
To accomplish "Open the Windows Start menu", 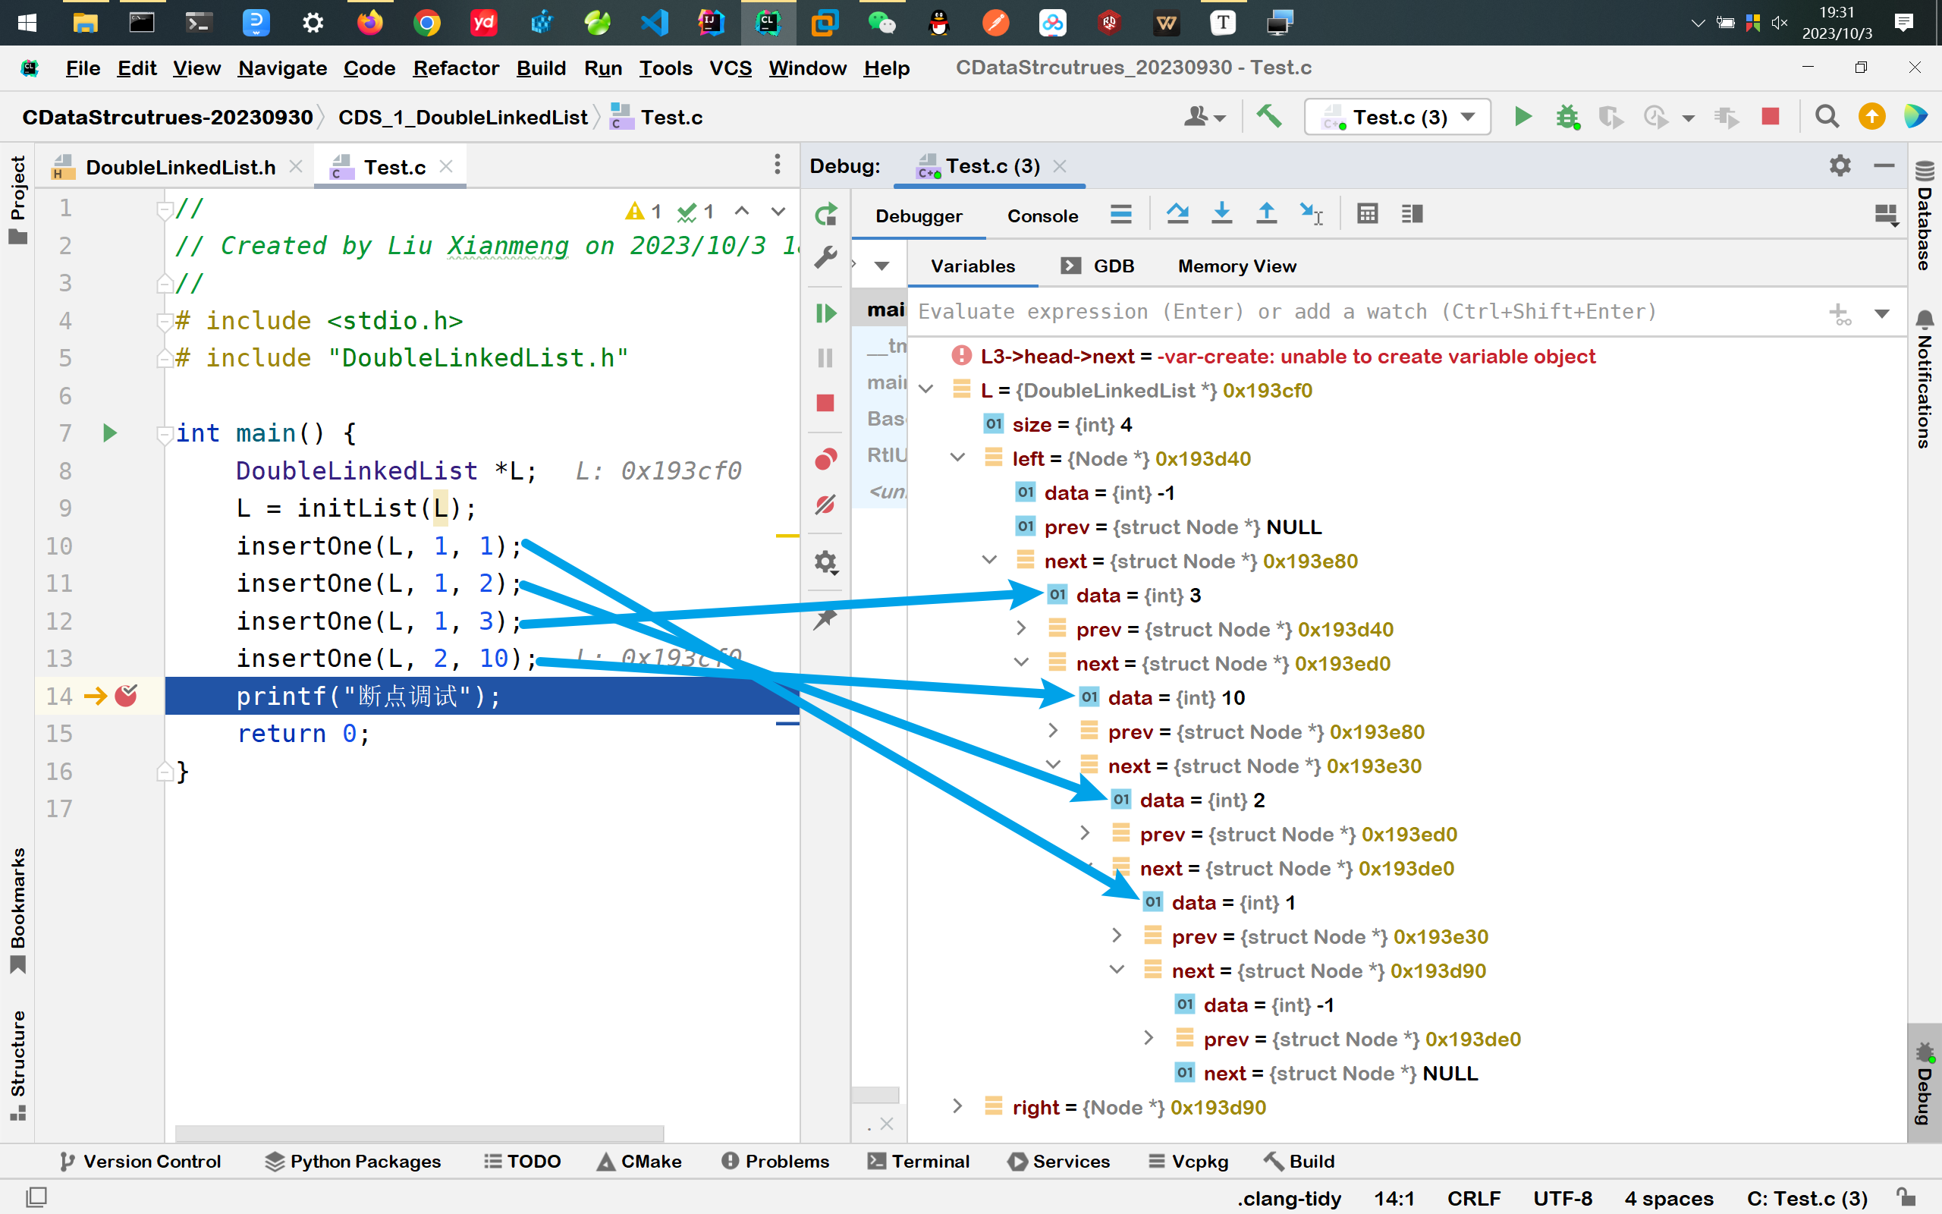I will coord(27,23).
